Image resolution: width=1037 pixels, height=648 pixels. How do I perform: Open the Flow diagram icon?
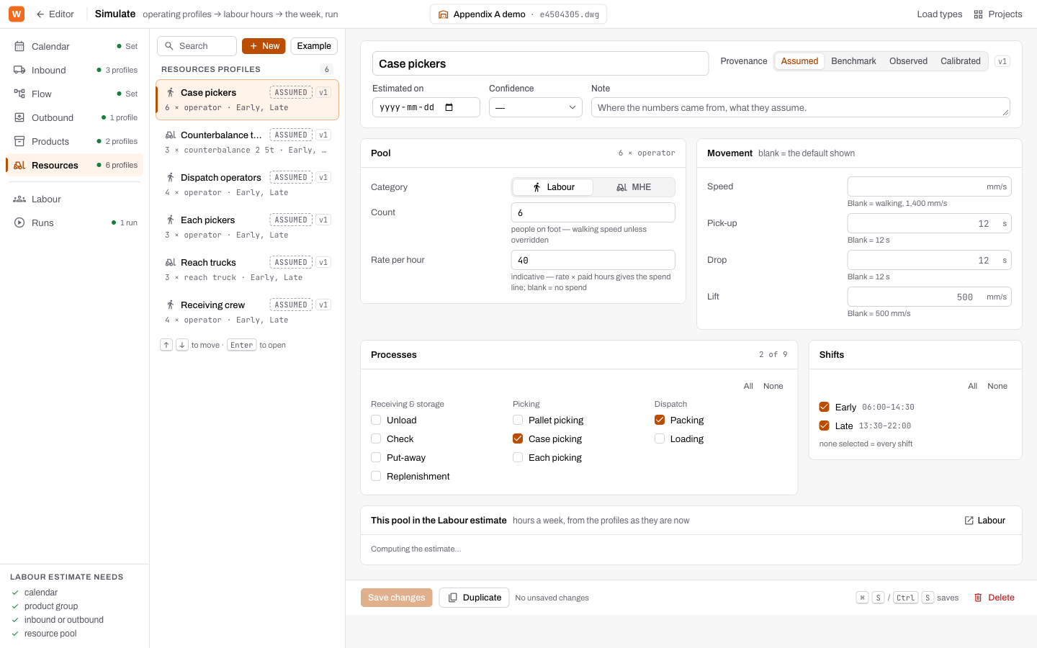tap(19, 94)
